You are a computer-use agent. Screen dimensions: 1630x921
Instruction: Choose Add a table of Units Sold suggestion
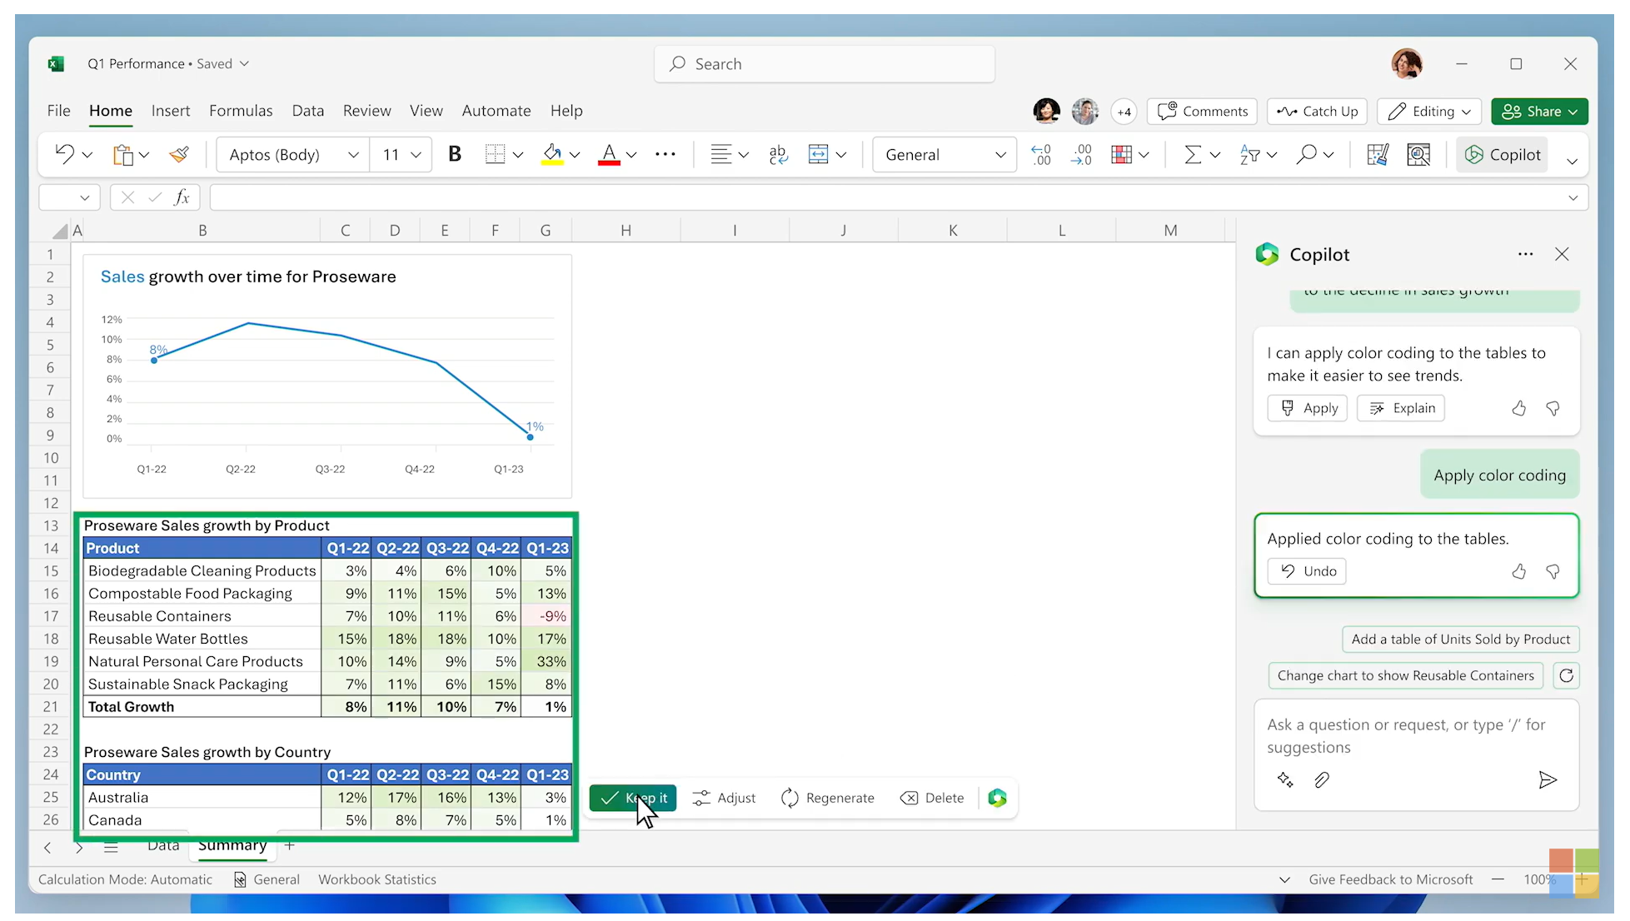(x=1461, y=639)
